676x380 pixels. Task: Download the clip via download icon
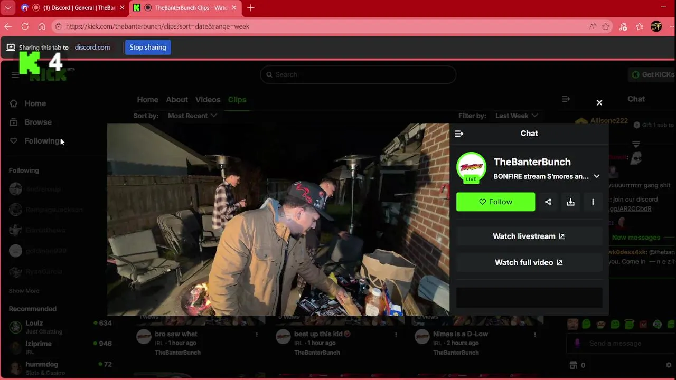[x=570, y=202]
